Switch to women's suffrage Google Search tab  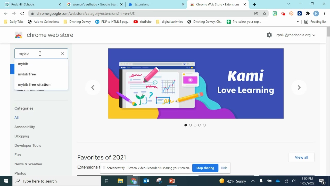(x=94, y=4)
